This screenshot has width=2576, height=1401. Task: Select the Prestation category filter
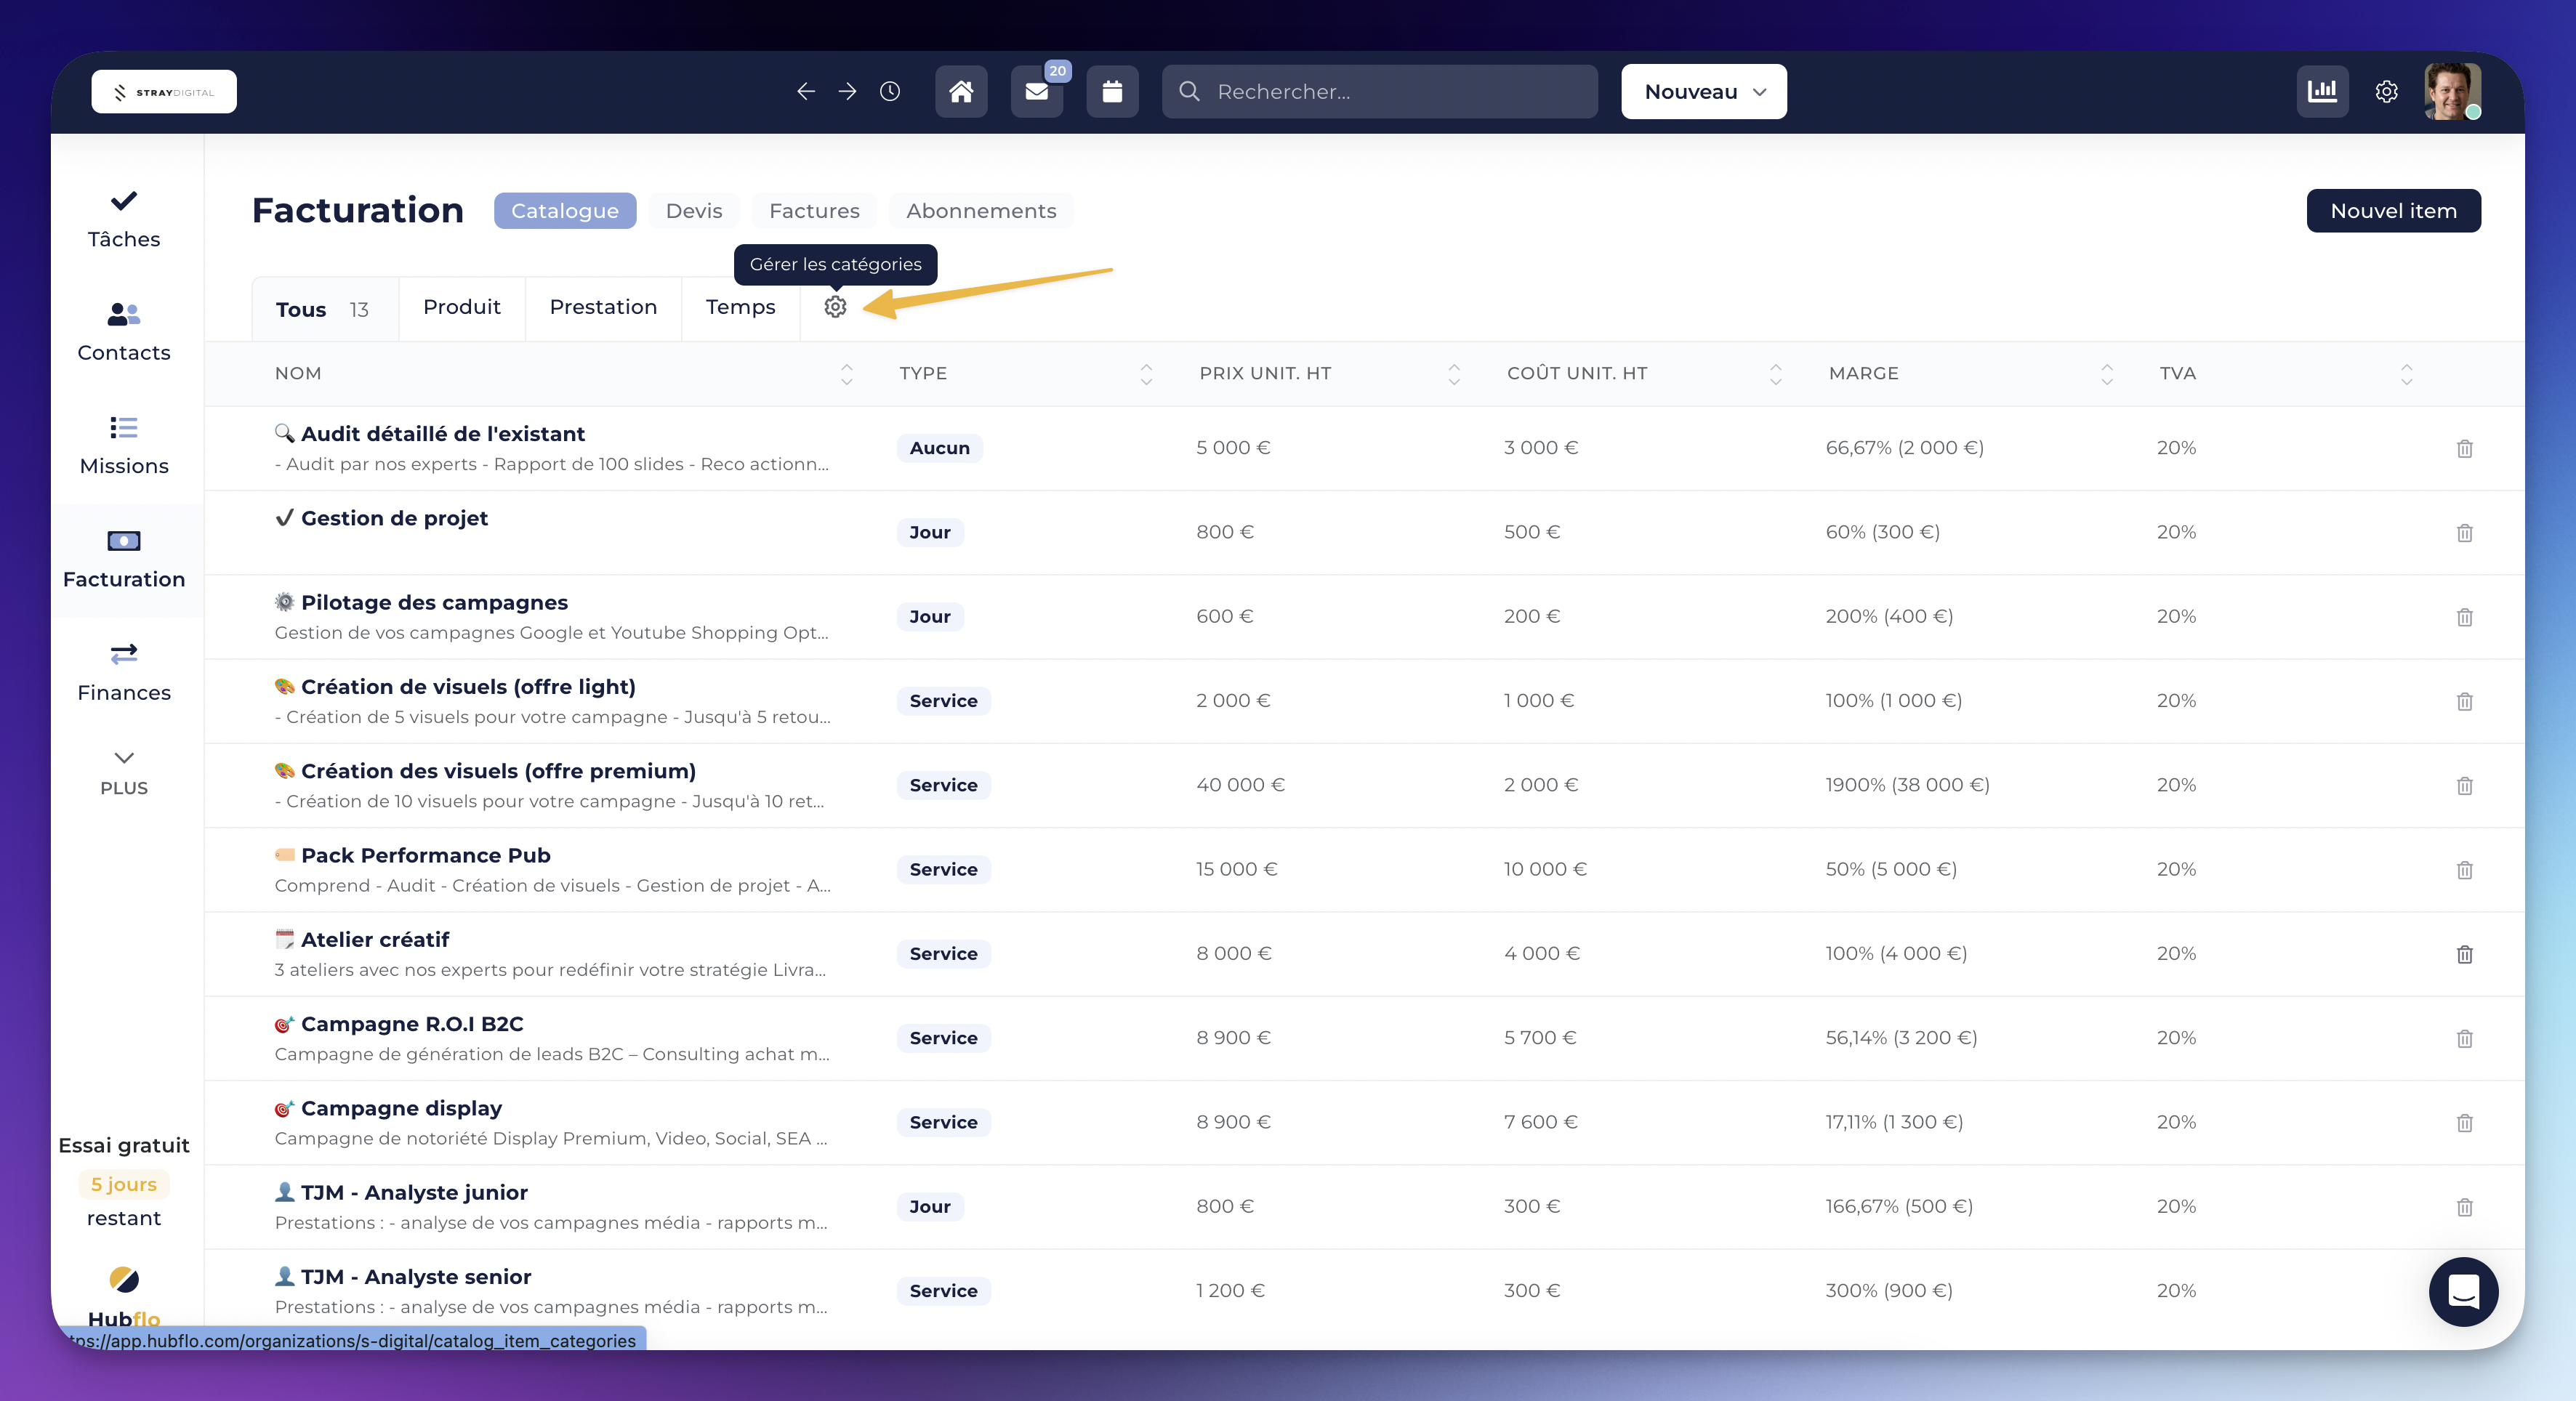click(603, 307)
